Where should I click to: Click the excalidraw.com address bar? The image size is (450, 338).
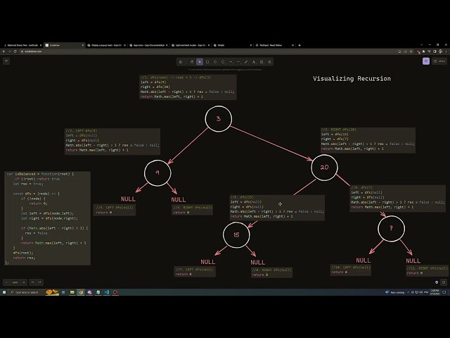click(x=208, y=51)
